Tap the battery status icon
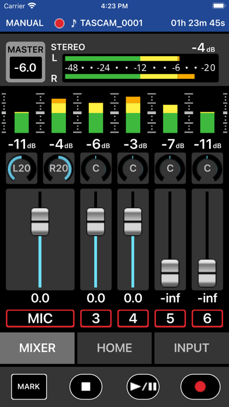Viewport: 229px width, 407px height. pos(218,6)
